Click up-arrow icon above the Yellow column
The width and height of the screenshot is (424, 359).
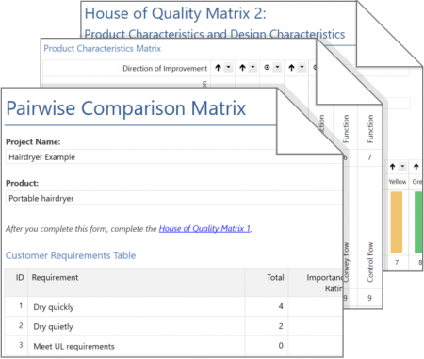click(392, 167)
